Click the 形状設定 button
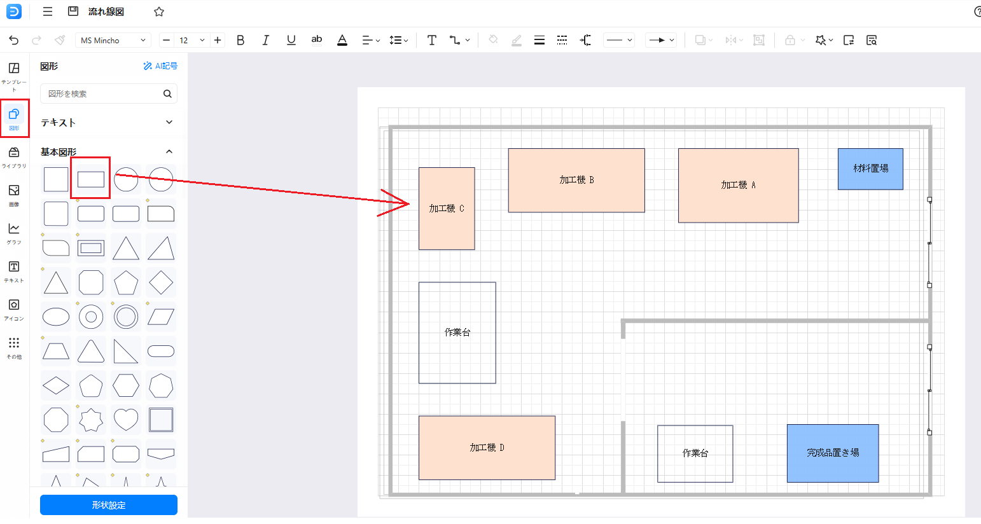This screenshot has height=524, width=981. pos(109,505)
